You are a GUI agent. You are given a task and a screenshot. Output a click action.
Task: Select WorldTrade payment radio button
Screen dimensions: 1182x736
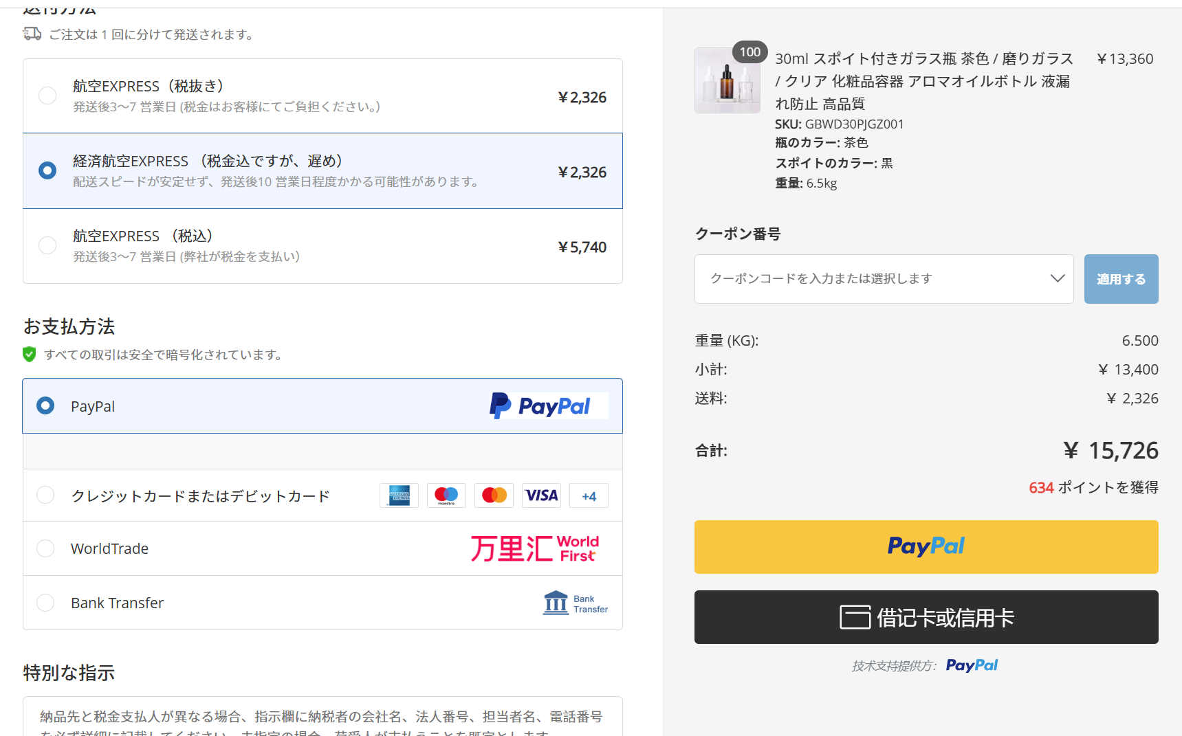point(45,548)
